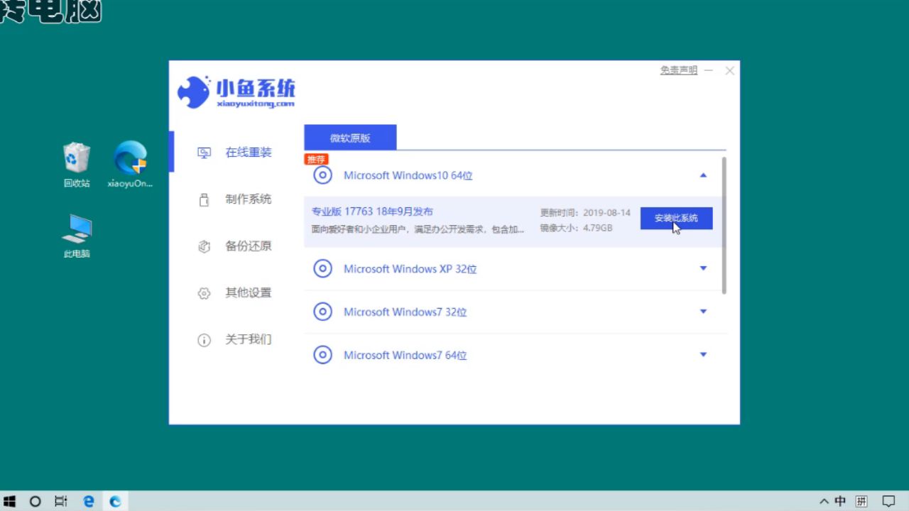Open the 免责声明 link

tap(679, 70)
